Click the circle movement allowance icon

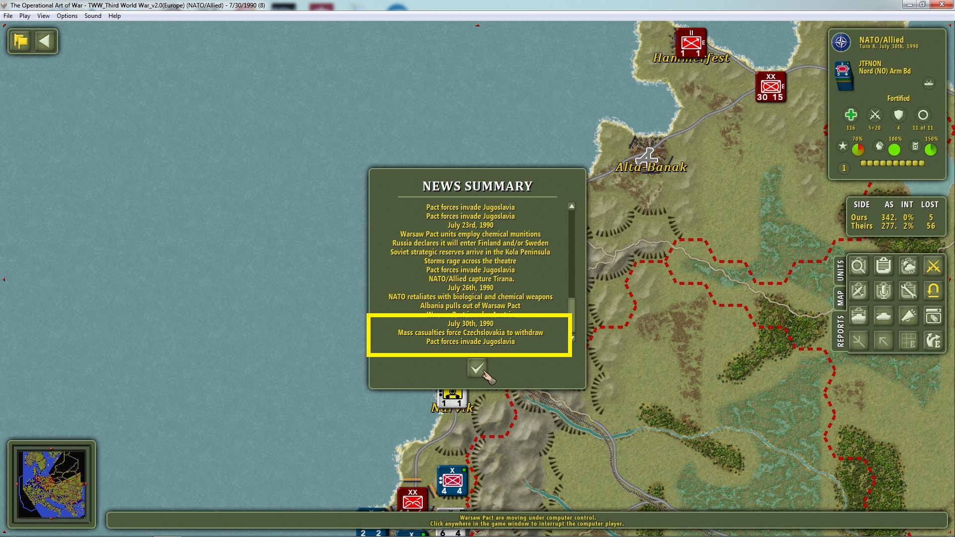coord(923,115)
